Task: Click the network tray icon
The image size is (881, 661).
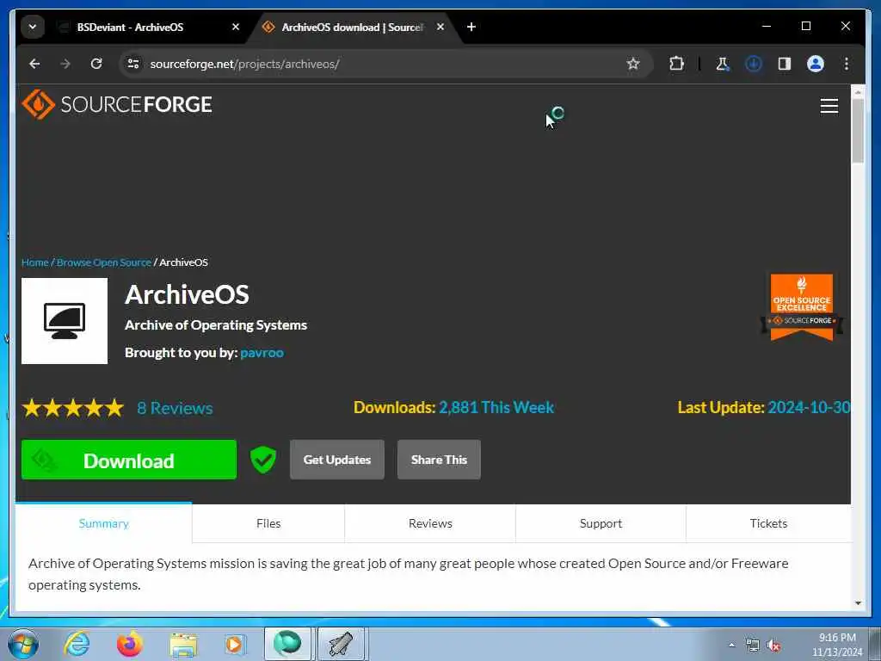Action: [x=752, y=646]
